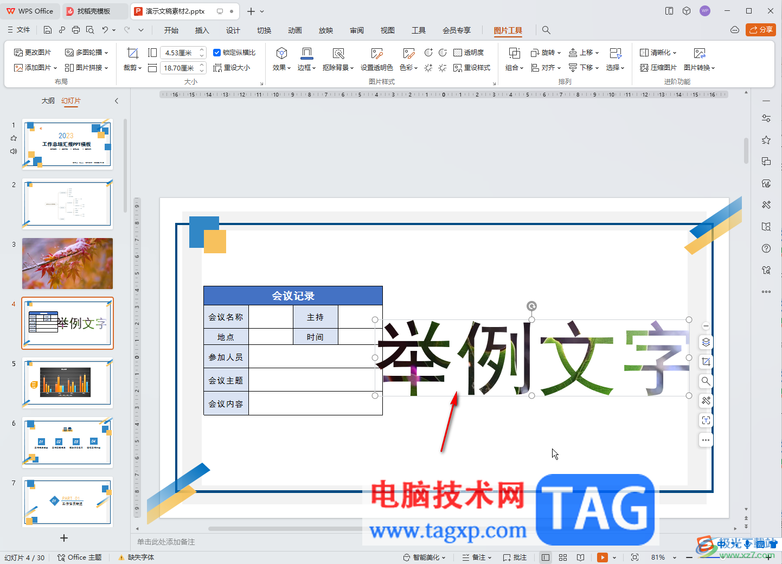Click the layers icon beside selected image

[706, 342]
